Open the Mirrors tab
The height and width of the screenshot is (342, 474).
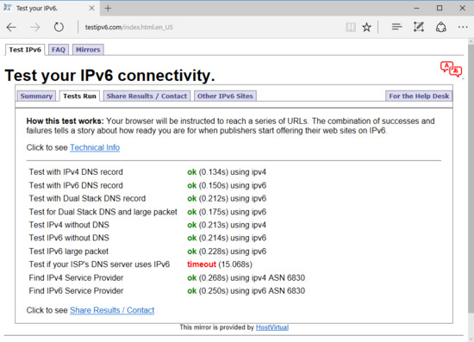click(88, 50)
